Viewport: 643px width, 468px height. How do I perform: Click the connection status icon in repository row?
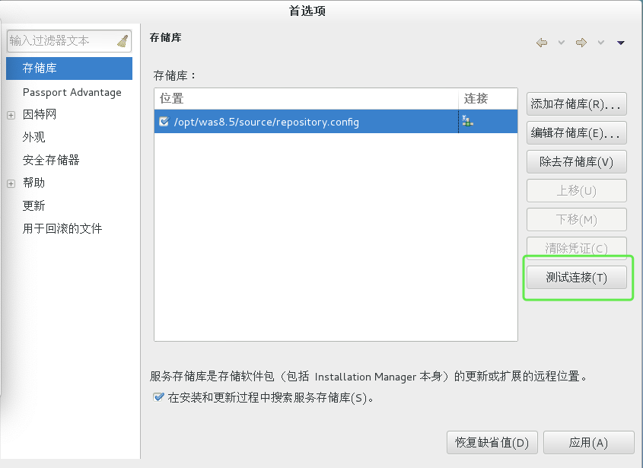click(467, 121)
